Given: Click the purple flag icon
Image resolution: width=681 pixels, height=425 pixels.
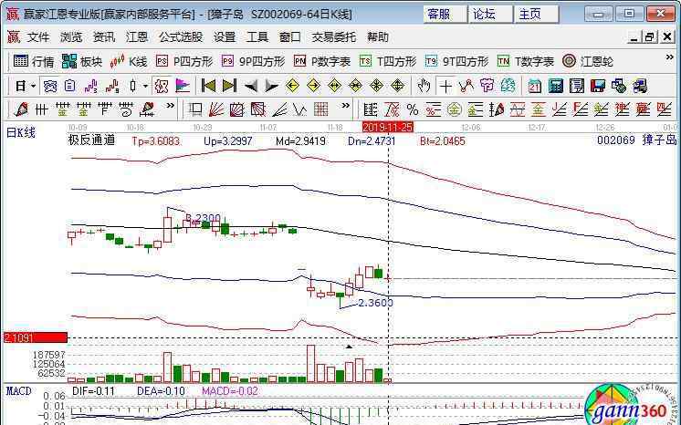Looking at the screenshot, I should (183, 86).
